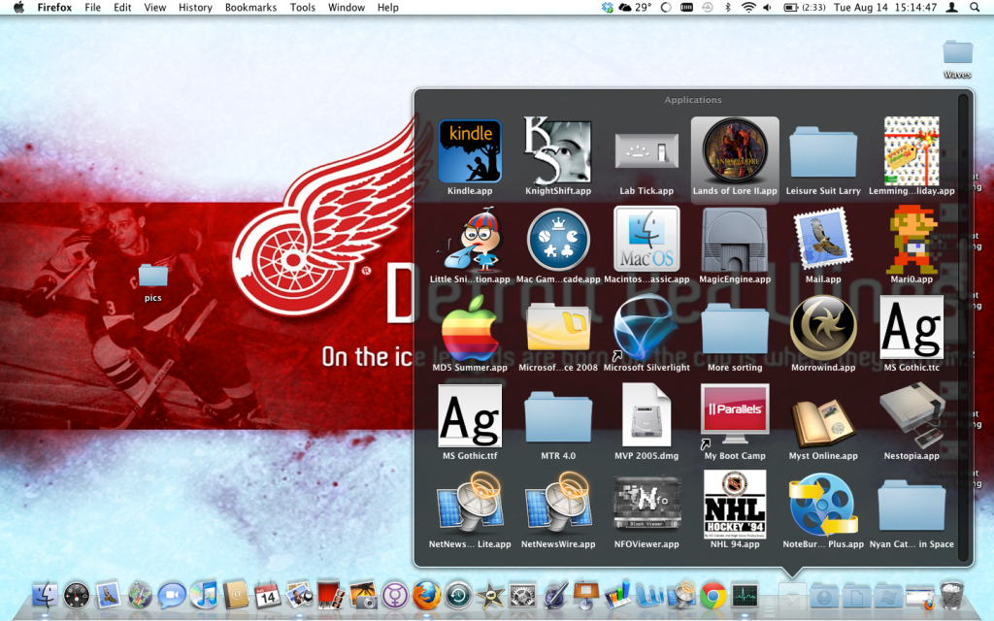Screen dimensions: 994x621
Task: Open the File menu
Action: [x=92, y=8]
